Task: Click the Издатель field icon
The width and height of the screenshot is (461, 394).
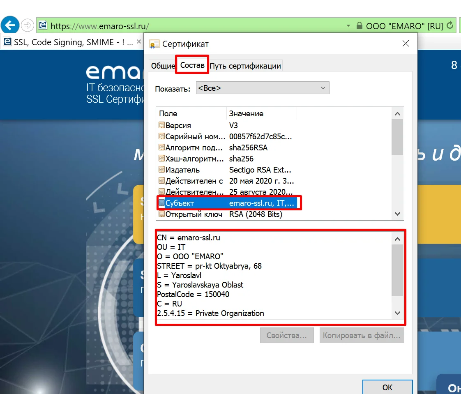Action: (161, 170)
